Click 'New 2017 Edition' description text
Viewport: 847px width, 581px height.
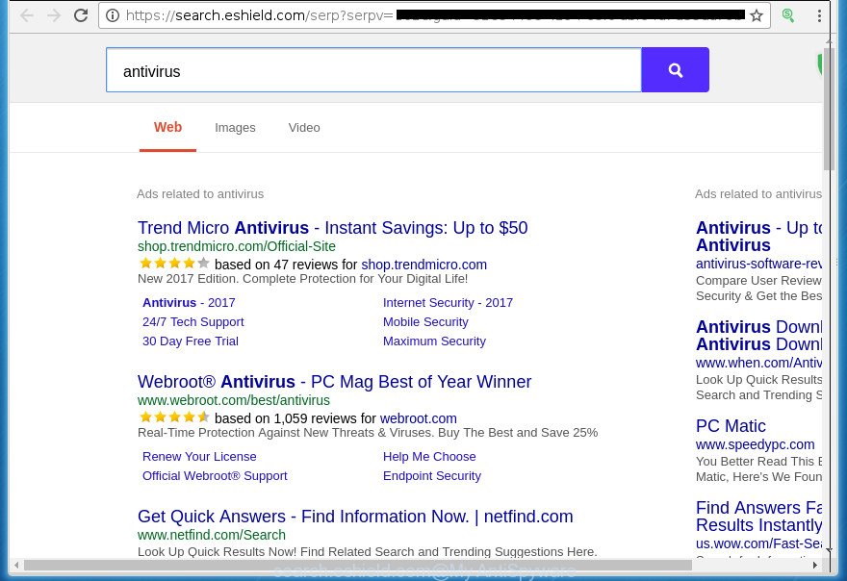302,279
